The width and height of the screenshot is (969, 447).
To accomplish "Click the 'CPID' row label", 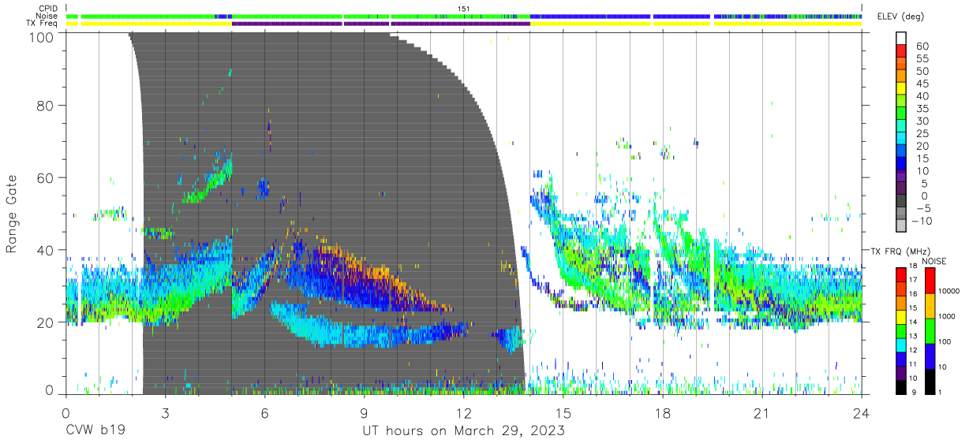I will point(49,9).
